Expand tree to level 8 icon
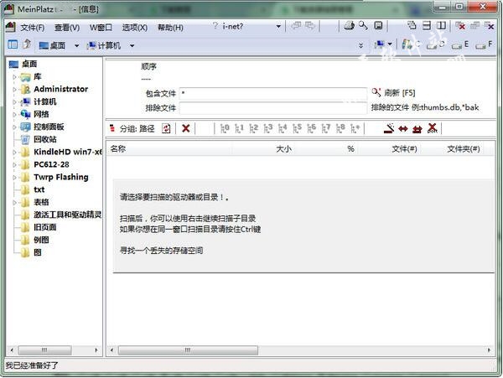 coord(340,128)
